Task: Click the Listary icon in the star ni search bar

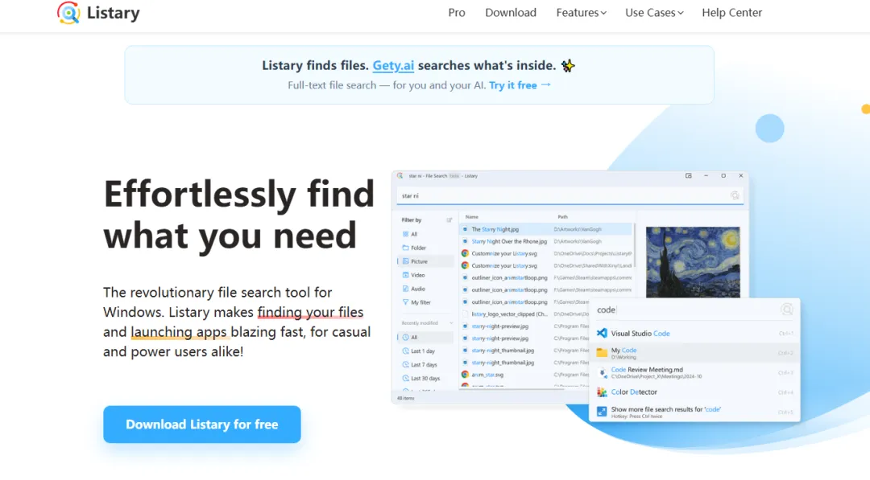Action: (x=735, y=195)
